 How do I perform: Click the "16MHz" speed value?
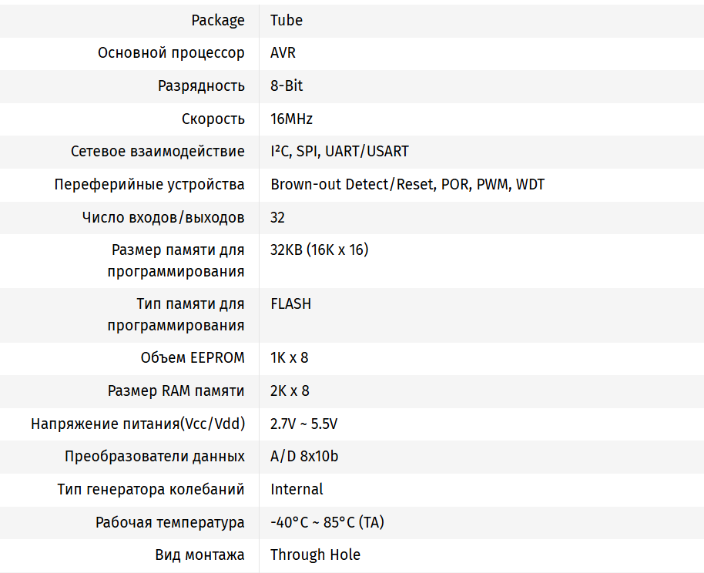(291, 119)
